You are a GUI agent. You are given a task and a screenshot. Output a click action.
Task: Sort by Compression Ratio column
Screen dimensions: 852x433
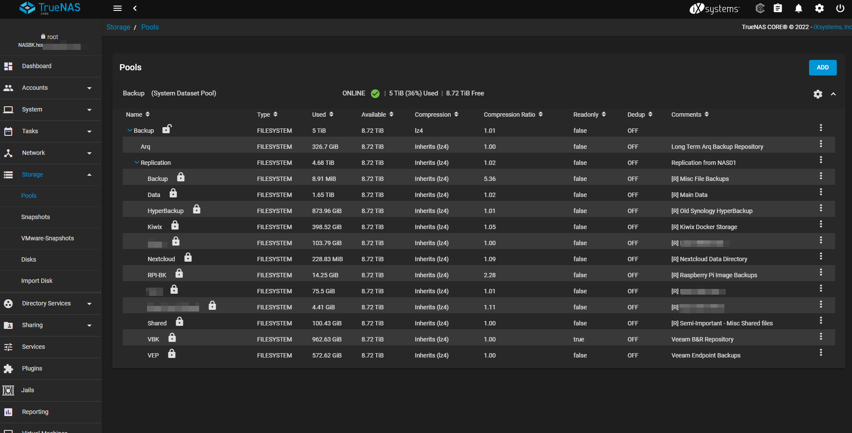pos(513,115)
